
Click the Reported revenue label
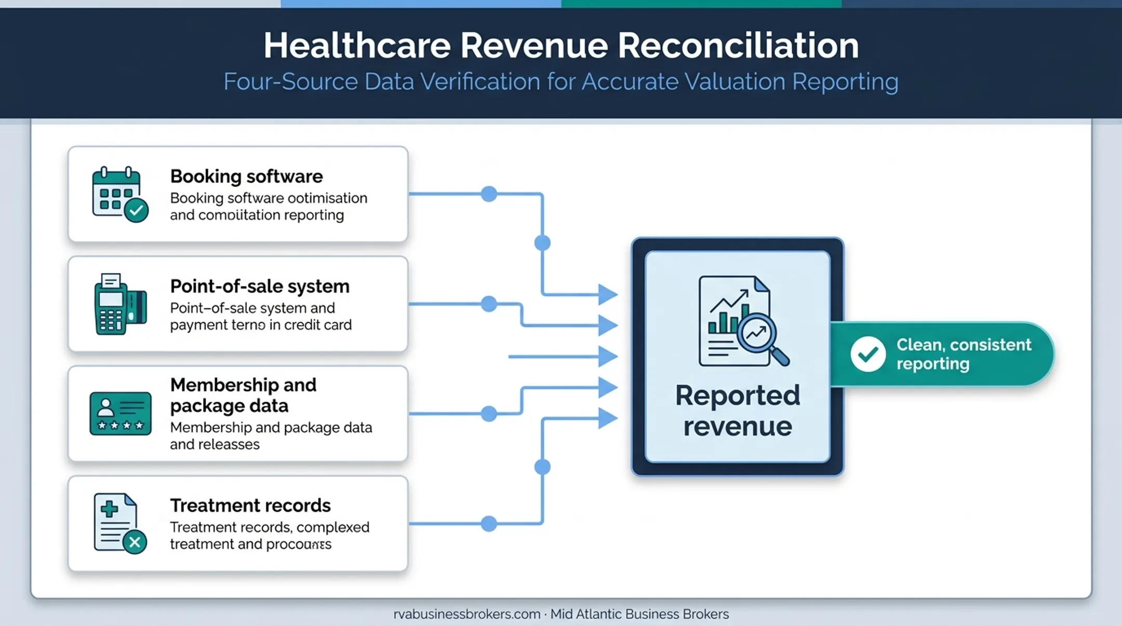click(738, 411)
